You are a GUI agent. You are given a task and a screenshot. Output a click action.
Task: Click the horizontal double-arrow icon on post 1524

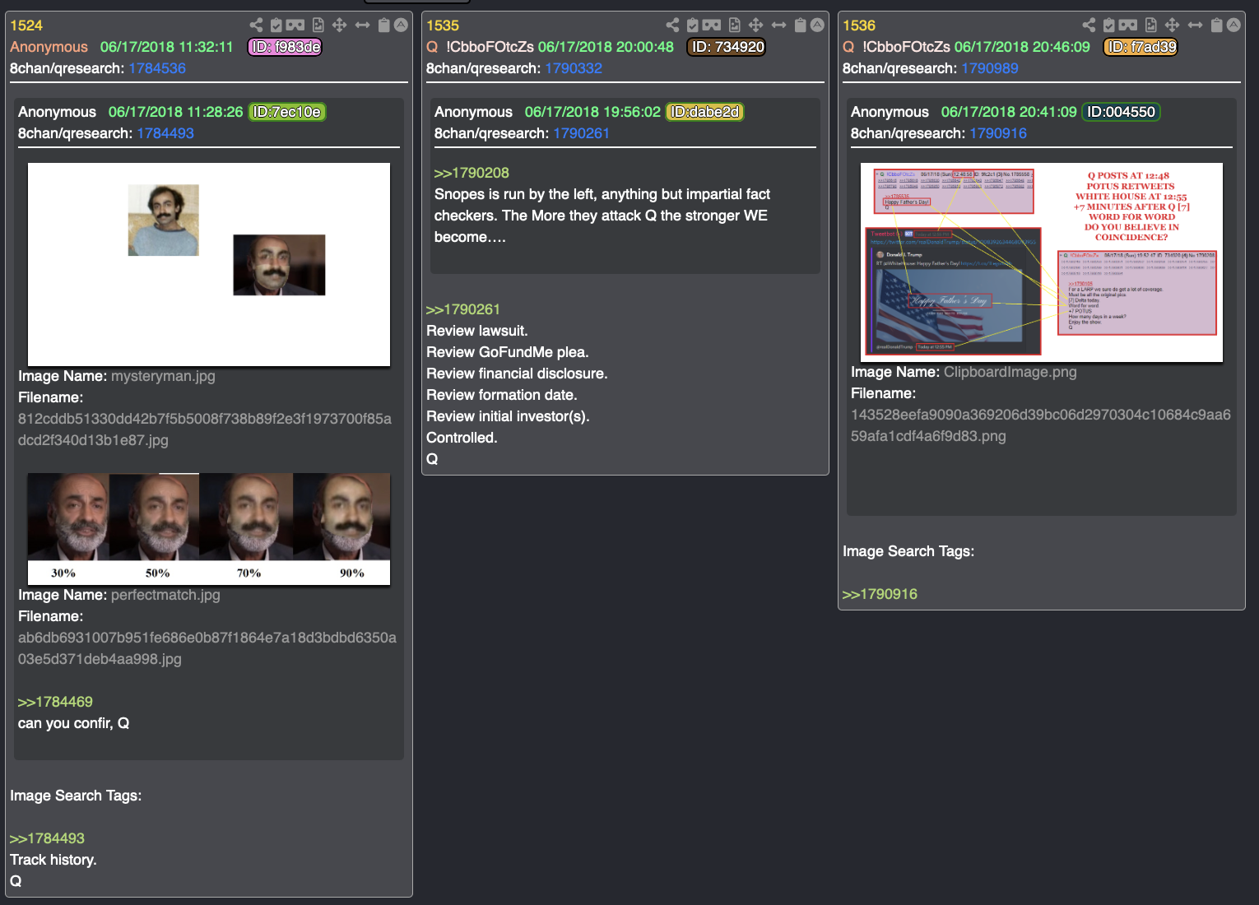click(x=362, y=26)
